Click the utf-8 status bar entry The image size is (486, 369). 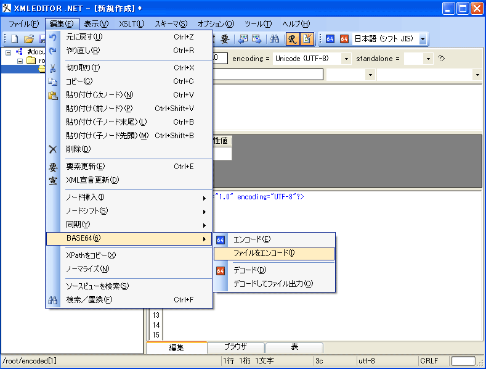click(367, 361)
